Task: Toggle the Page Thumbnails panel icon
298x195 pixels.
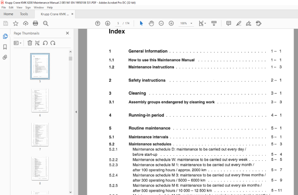Action: [5, 36]
